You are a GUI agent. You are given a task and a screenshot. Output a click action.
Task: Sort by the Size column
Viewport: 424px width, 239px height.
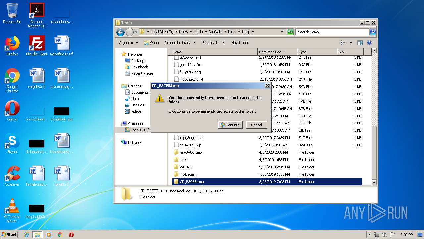(350, 52)
